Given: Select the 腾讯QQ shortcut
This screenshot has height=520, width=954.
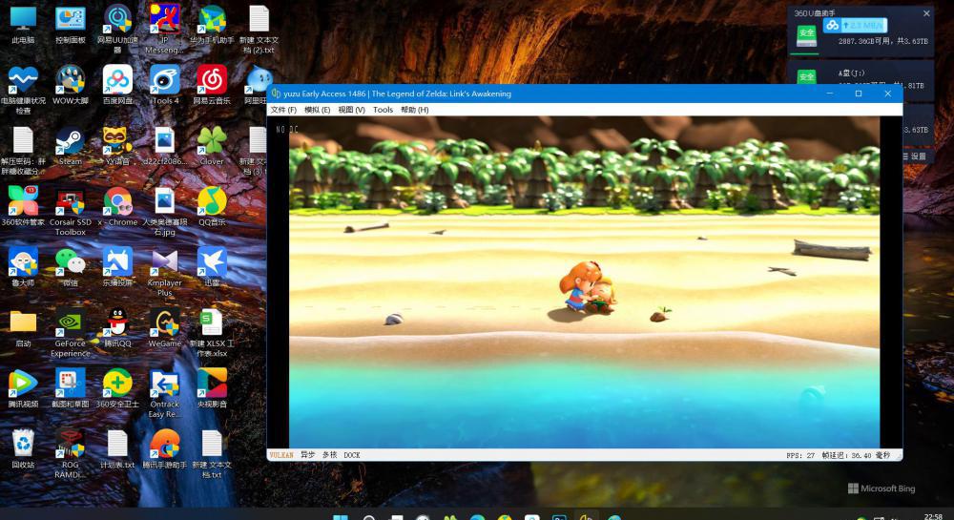Looking at the screenshot, I should click(x=117, y=328).
